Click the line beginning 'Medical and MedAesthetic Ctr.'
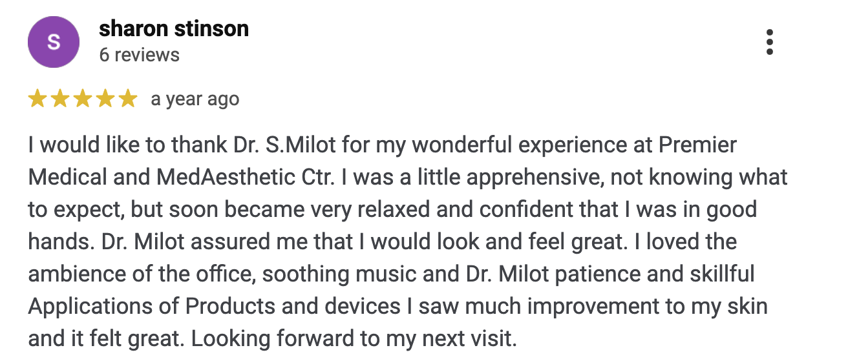848x359 pixels. pyautogui.click(x=408, y=177)
